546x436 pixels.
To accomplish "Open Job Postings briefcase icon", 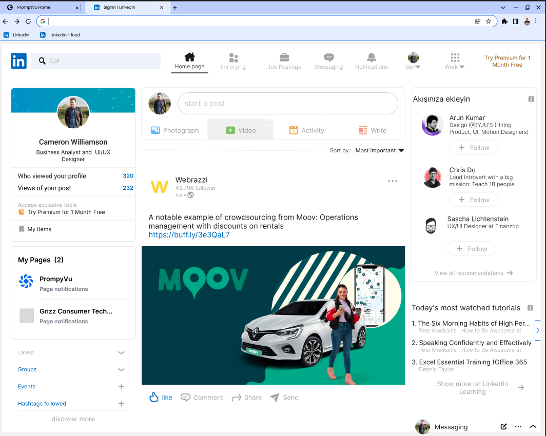I will click(284, 57).
